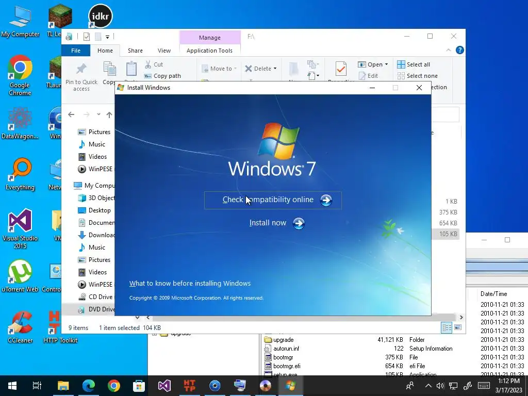Select Documents in navigation pane
The width and height of the screenshot is (528, 396).
[x=95, y=223]
